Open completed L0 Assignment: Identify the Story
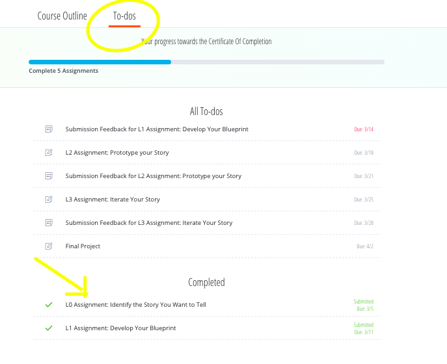Screen dimensions: 447x364 [136, 305]
